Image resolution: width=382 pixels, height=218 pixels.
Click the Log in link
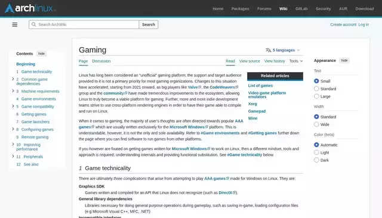point(363,24)
